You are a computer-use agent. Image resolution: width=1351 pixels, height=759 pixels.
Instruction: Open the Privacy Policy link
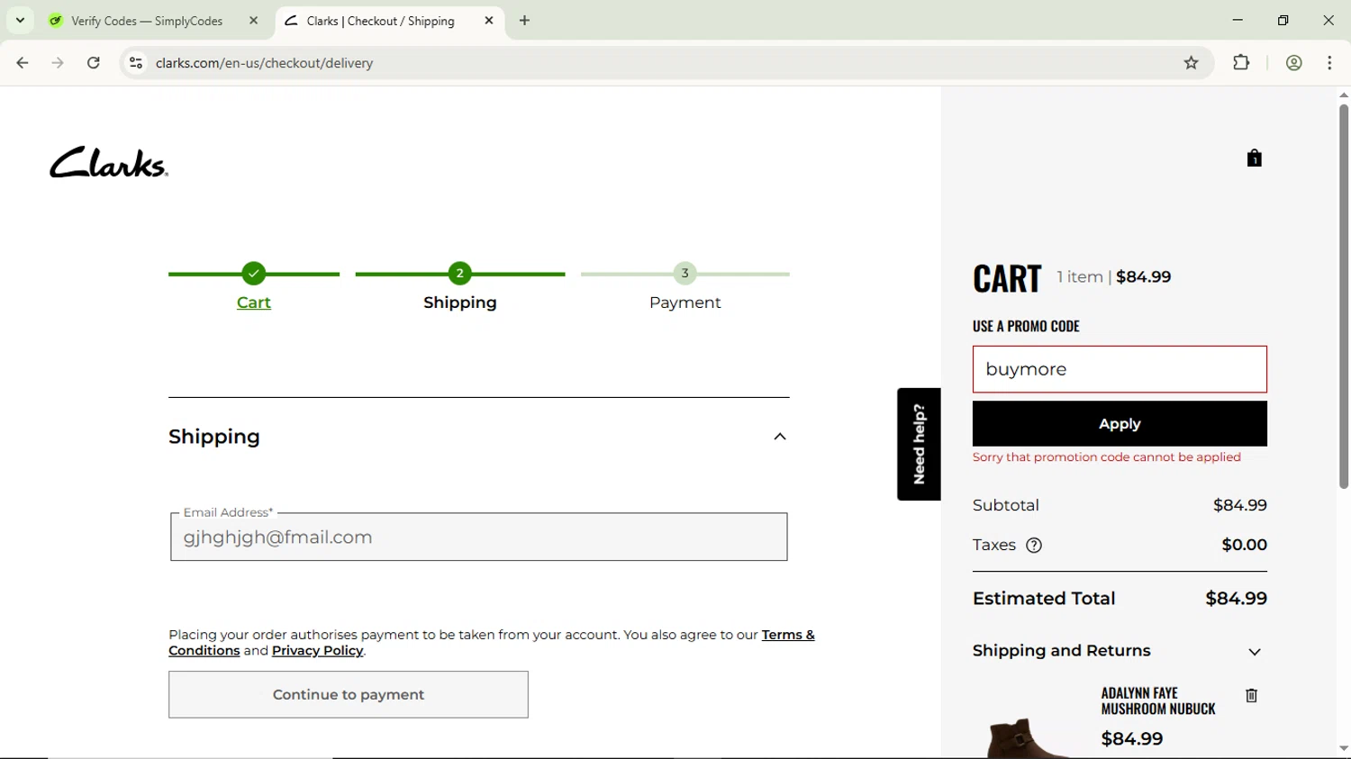317,651
